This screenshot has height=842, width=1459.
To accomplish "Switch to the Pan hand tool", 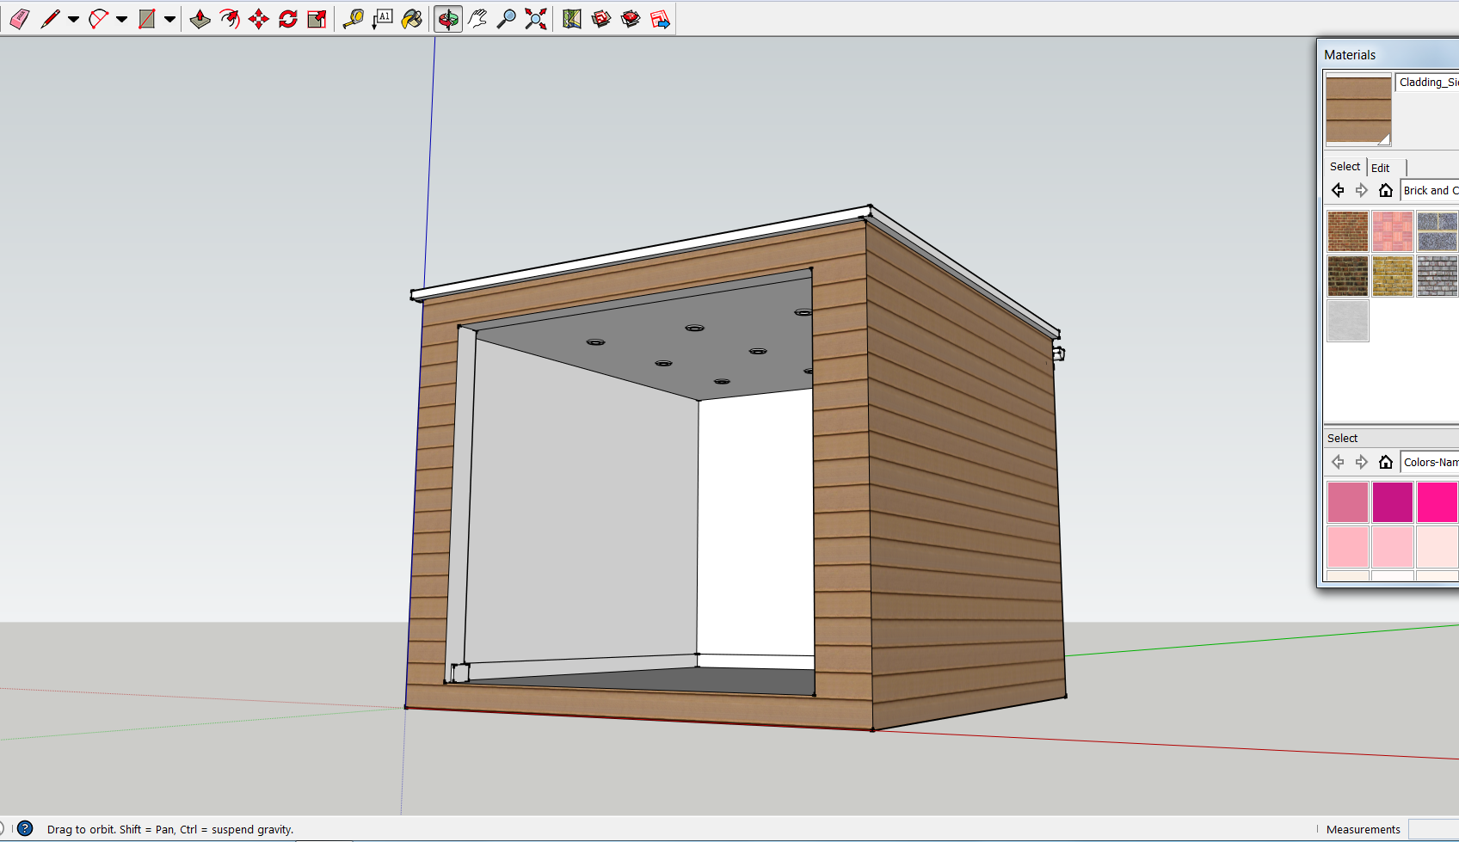I will coord(477,19).
